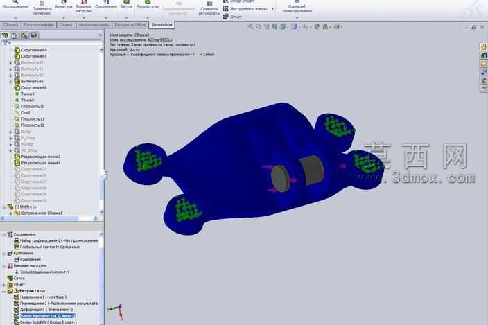This screenshot has height=325, width=488.
Task: Collapse the Результаты folder
Action: [4, 291]
